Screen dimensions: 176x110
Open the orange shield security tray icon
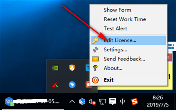[72, 68]
